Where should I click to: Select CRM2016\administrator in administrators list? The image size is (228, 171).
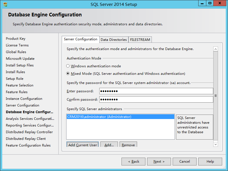120,117
